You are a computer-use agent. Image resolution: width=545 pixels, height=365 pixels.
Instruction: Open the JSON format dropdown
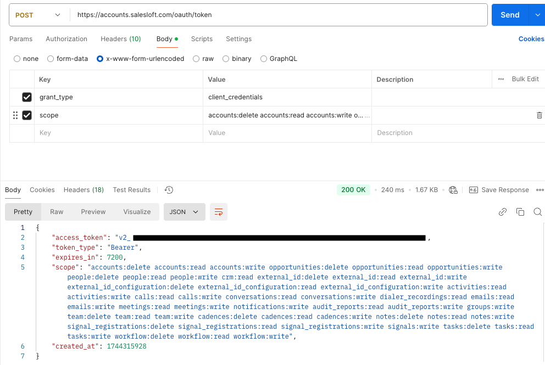pyautogui.click(x=184, y=212)
